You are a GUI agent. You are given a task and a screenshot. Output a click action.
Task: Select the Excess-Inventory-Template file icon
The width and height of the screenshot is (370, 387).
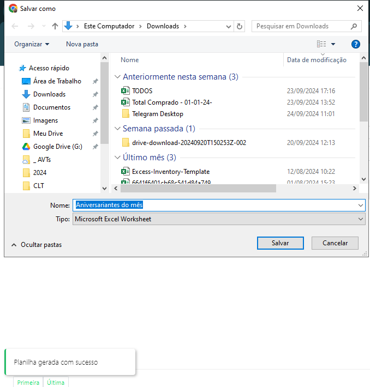pos(126,171)
